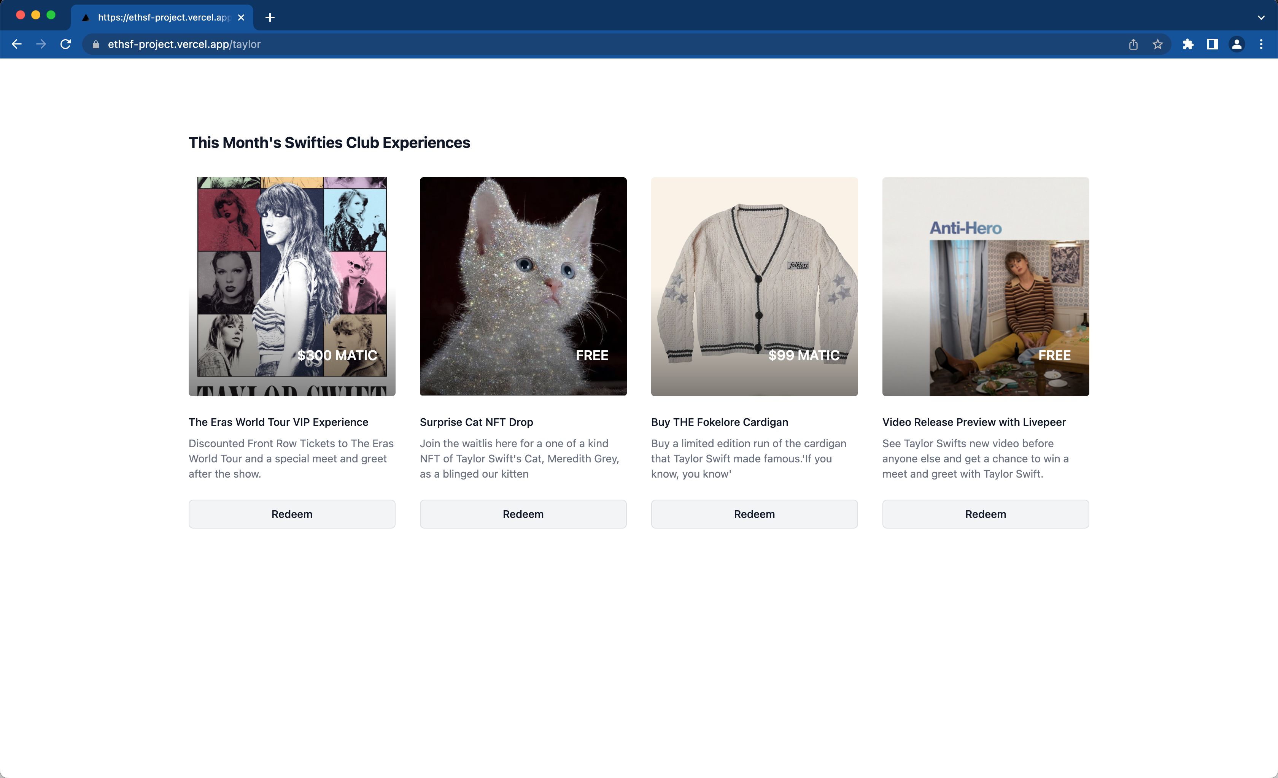1278x778 pixels.
Task: Click the forward navigation arrow
Action: coord(41,44)
